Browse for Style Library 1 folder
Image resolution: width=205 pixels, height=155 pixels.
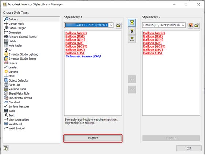119,25
